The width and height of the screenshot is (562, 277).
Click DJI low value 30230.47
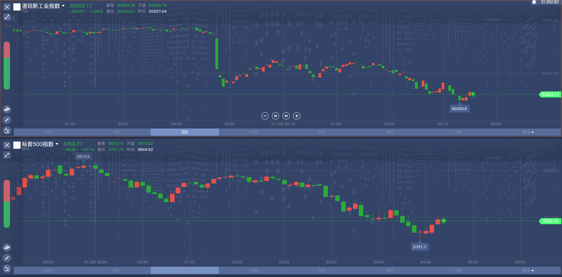pos(126,11)
